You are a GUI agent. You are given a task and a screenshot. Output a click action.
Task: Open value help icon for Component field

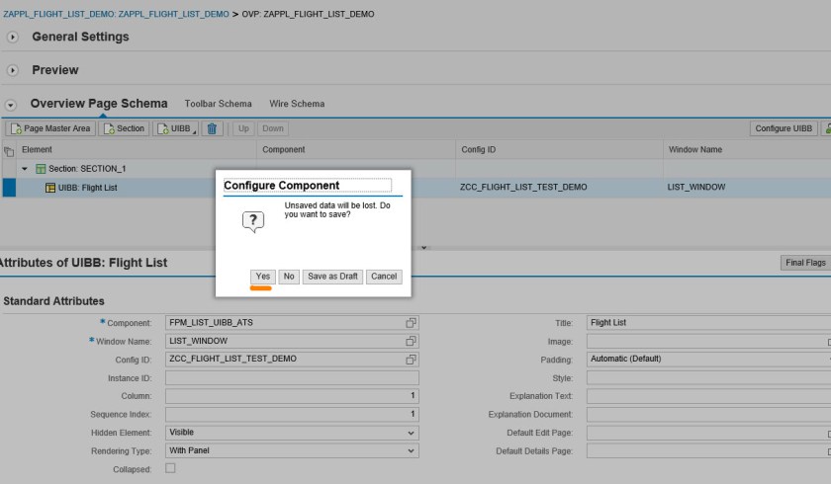coord(411,323)
